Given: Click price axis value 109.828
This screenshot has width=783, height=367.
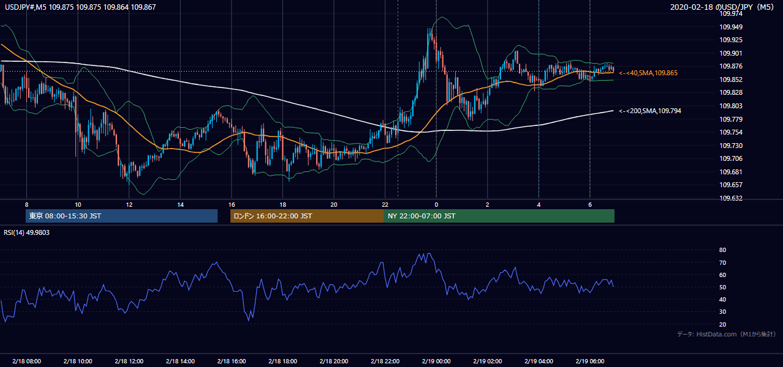Looking at the screenshot, I should (x=730, y=92).
